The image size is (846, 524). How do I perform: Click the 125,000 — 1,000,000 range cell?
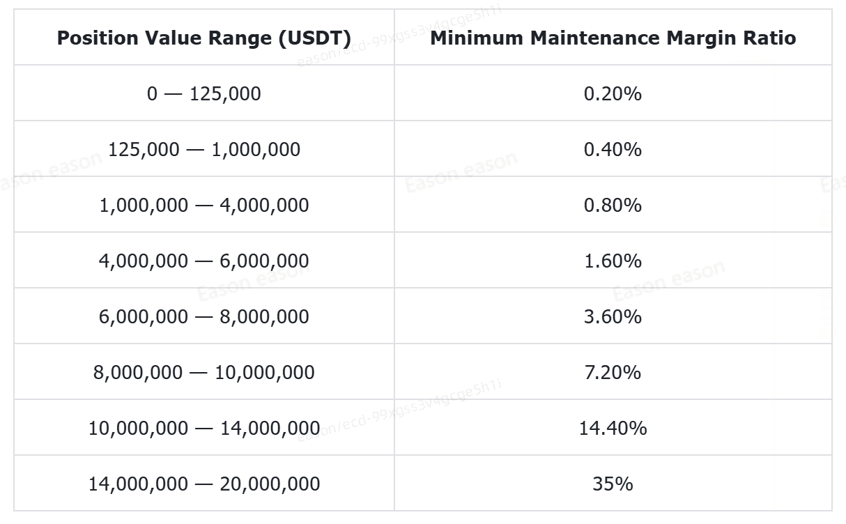[203, 149]
